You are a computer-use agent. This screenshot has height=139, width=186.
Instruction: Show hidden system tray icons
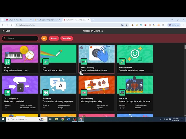click(161, 119)
